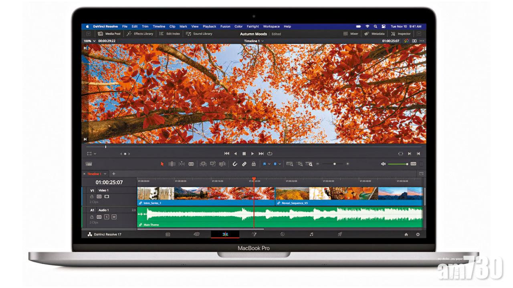The height and width of the screenshot is (288, 513).
Task: Click the position lock padlock icon
Action: [253, 164]
